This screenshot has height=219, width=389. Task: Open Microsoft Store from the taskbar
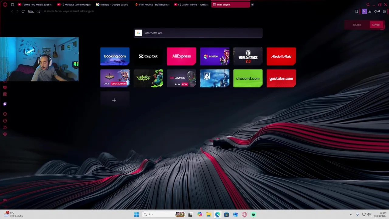point(226,214)
